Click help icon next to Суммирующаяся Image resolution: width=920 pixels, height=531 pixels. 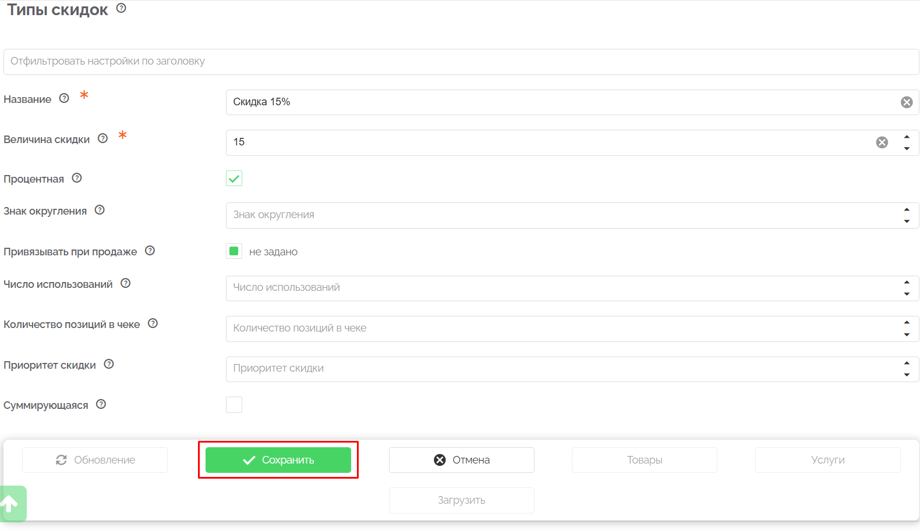click(x=101, y=404)
